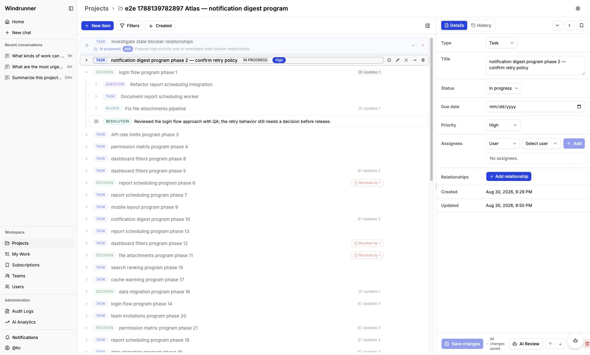590x355 pixels.
Task: Move item up with the up arrow
Action: 550,344
